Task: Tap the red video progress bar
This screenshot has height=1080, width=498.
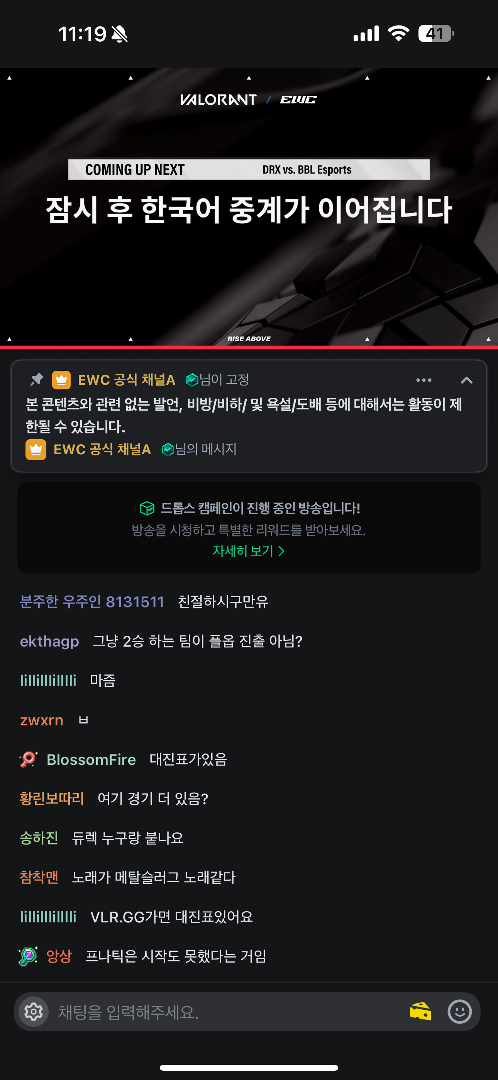Action: [249, 347]
